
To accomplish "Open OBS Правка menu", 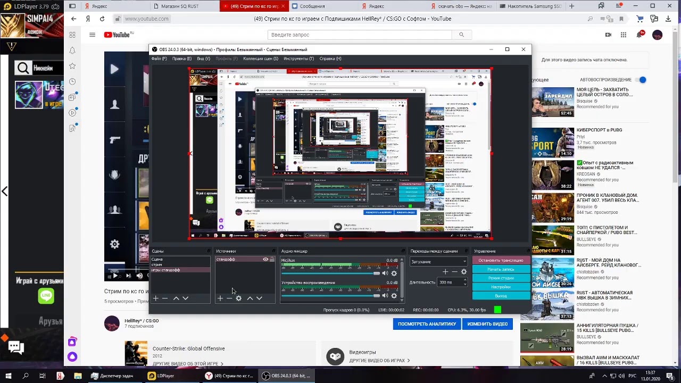I will point(182,59).
